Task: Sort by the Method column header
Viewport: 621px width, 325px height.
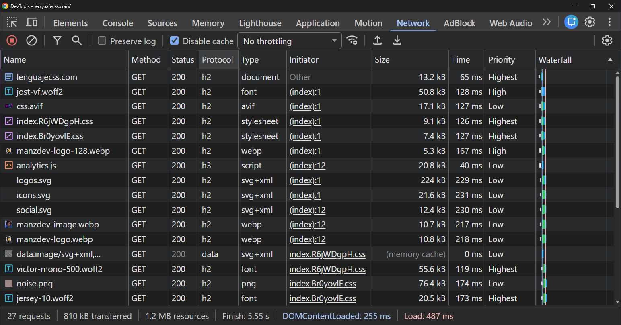Action: (x=148, y=59)
